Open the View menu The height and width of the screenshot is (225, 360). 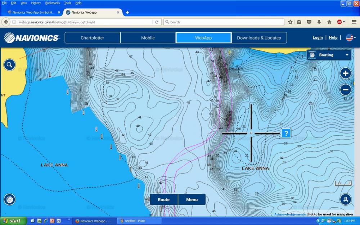pos(24,3)
